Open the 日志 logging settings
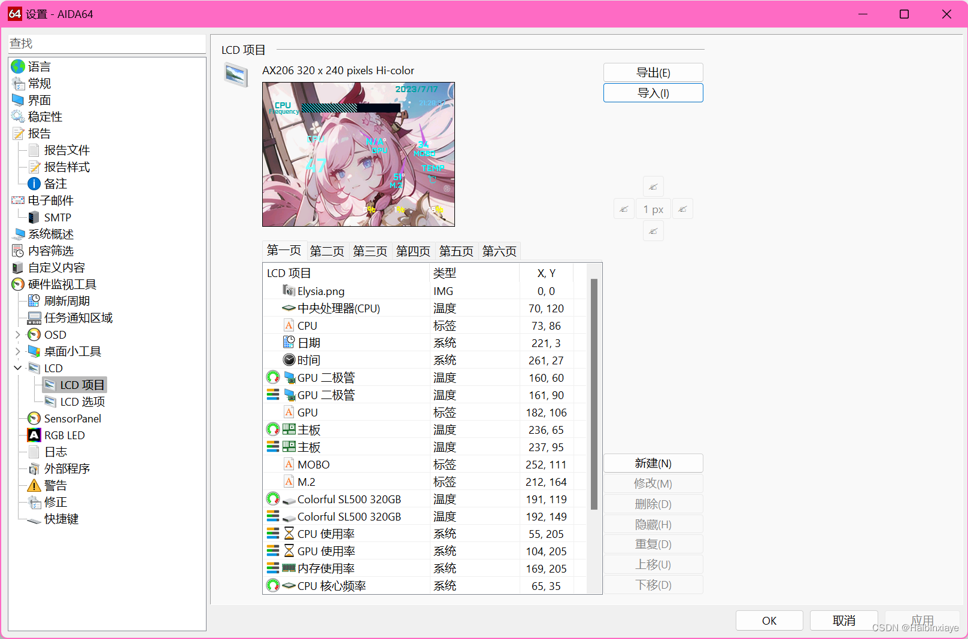The width and height of the screenshot is (968, 639). click(x=55, y=452)
